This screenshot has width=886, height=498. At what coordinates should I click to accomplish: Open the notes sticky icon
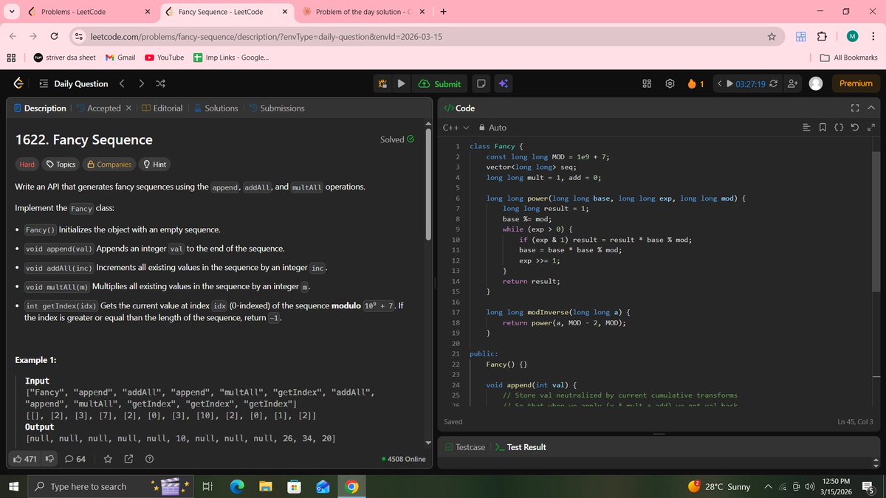[481, 83]
